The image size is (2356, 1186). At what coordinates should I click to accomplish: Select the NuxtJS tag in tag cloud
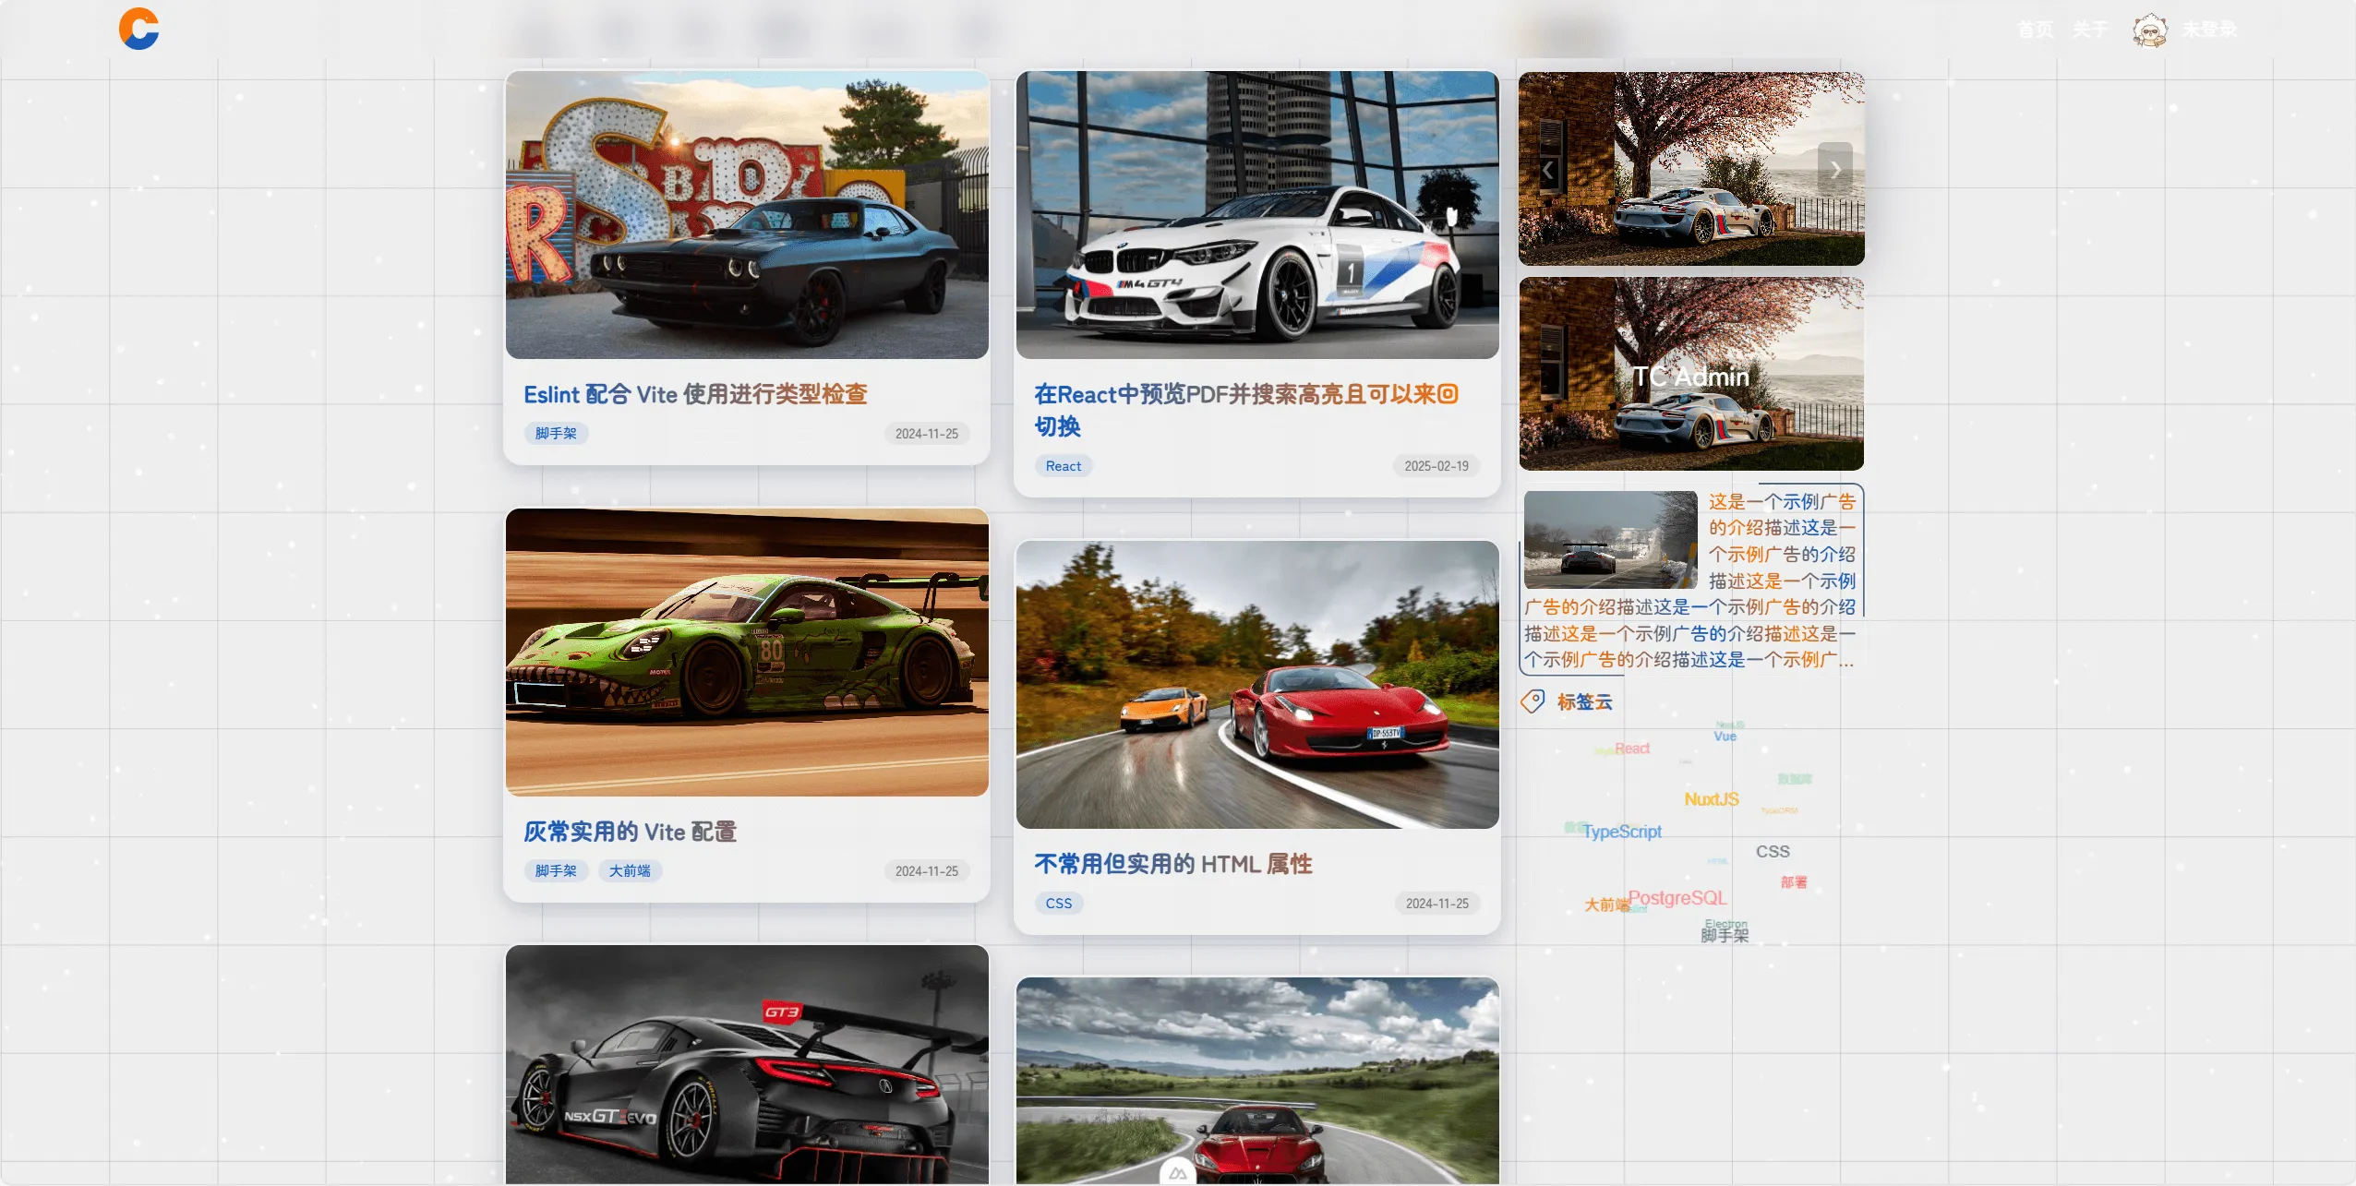[1712, 799]
